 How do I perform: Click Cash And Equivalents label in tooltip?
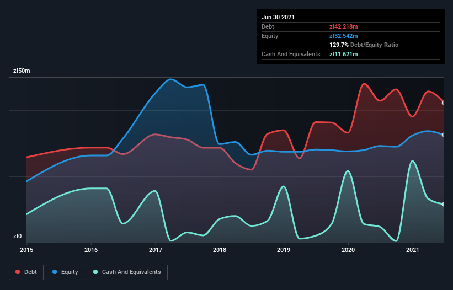point(291,54)
